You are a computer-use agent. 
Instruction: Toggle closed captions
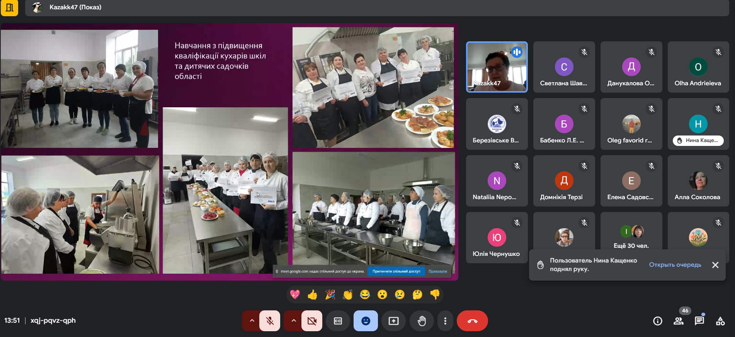[338, 321]
